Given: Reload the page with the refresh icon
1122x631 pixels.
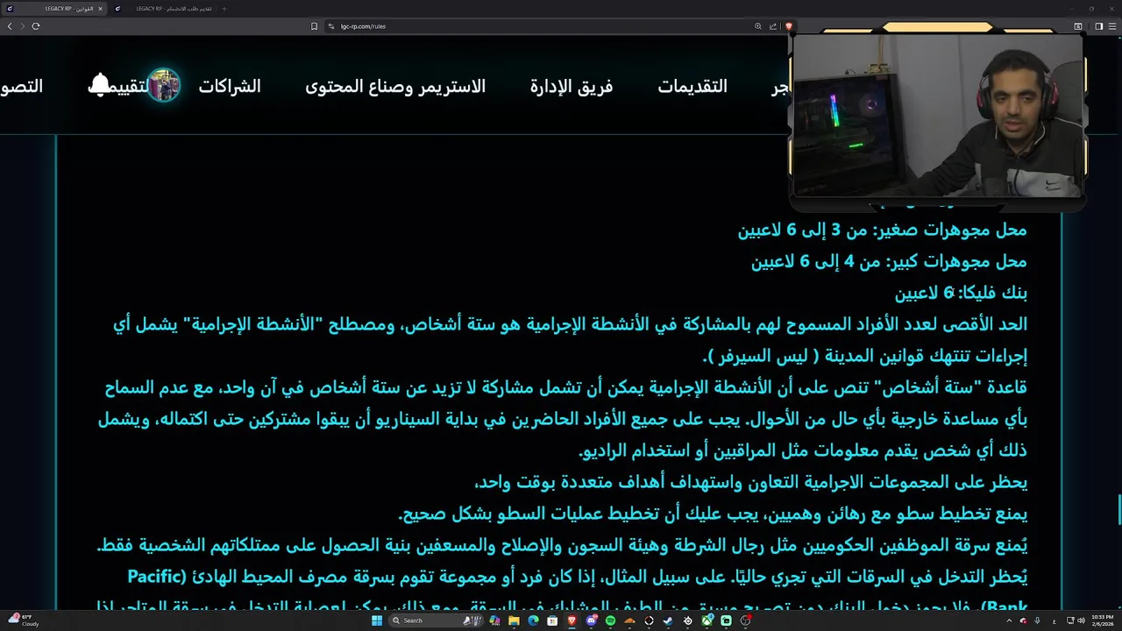Looking at the screenshot, I should coord(36,26).
